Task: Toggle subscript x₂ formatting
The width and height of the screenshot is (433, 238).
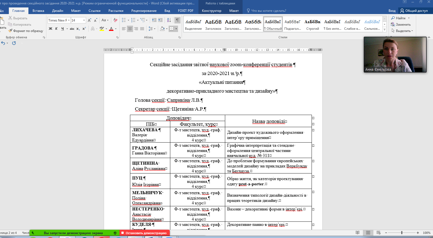Action: [x=78, y=28]
